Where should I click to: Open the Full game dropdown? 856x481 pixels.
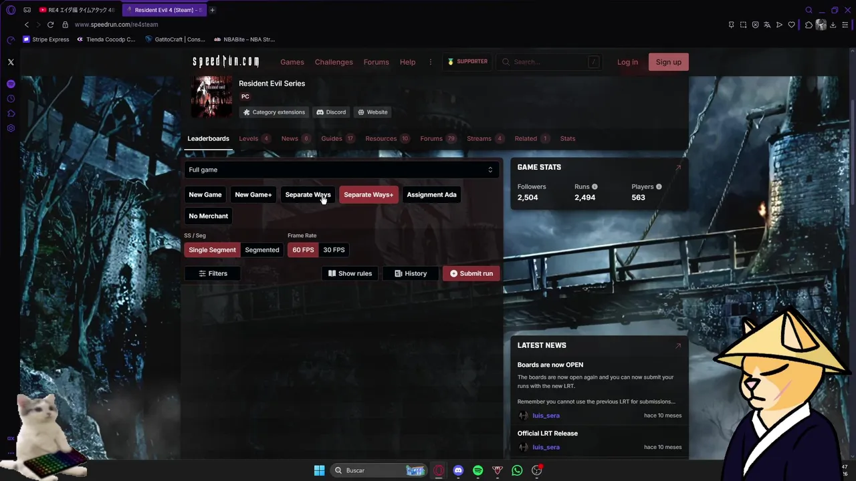pyautogui.click(x=341, y=170)
